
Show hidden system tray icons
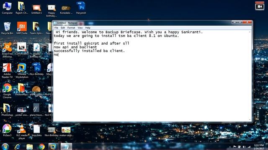[x=230, y=147]
